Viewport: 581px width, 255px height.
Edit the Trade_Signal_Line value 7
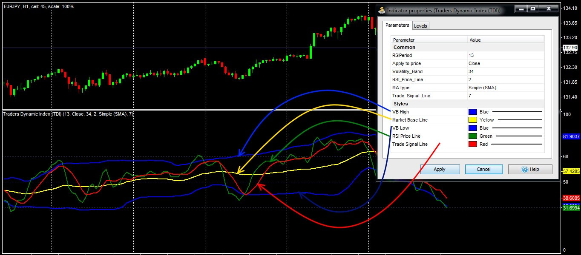click(505, 96)
